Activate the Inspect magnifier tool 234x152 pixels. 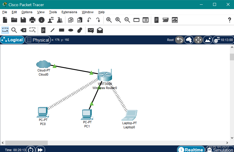(14, 30)
